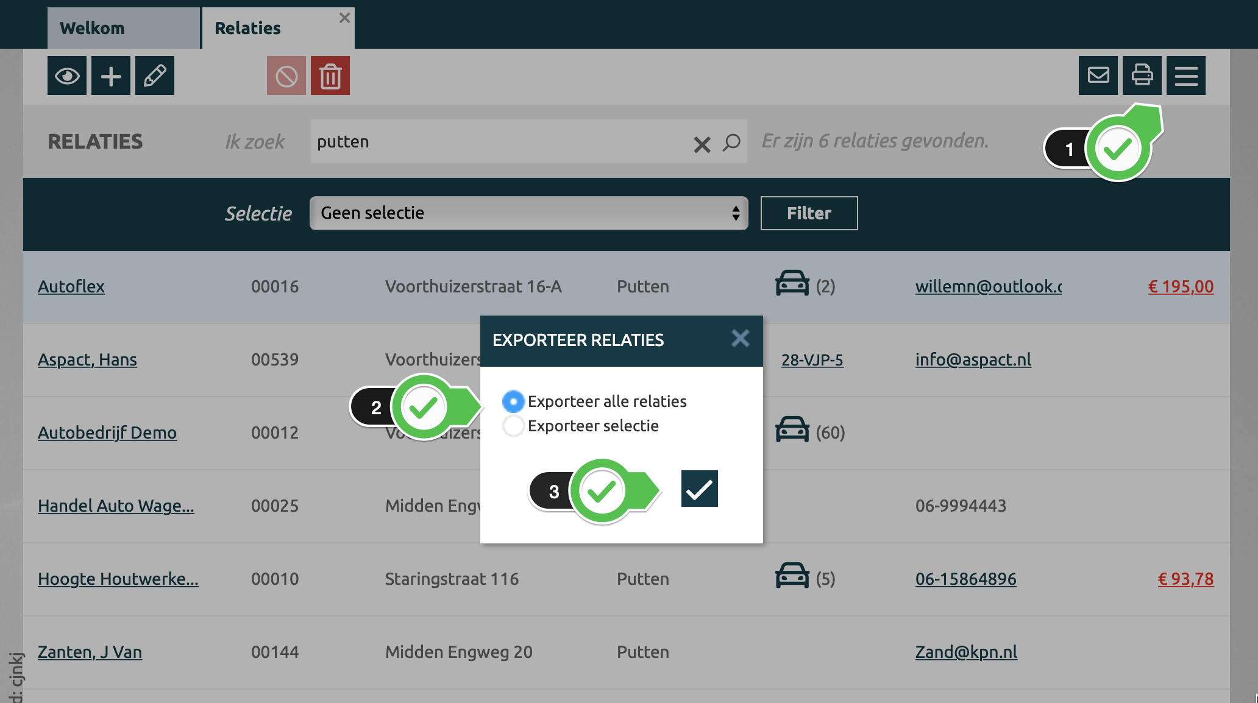
Task: Open the Autoflex relation link
Action: [x=71, y=286]
